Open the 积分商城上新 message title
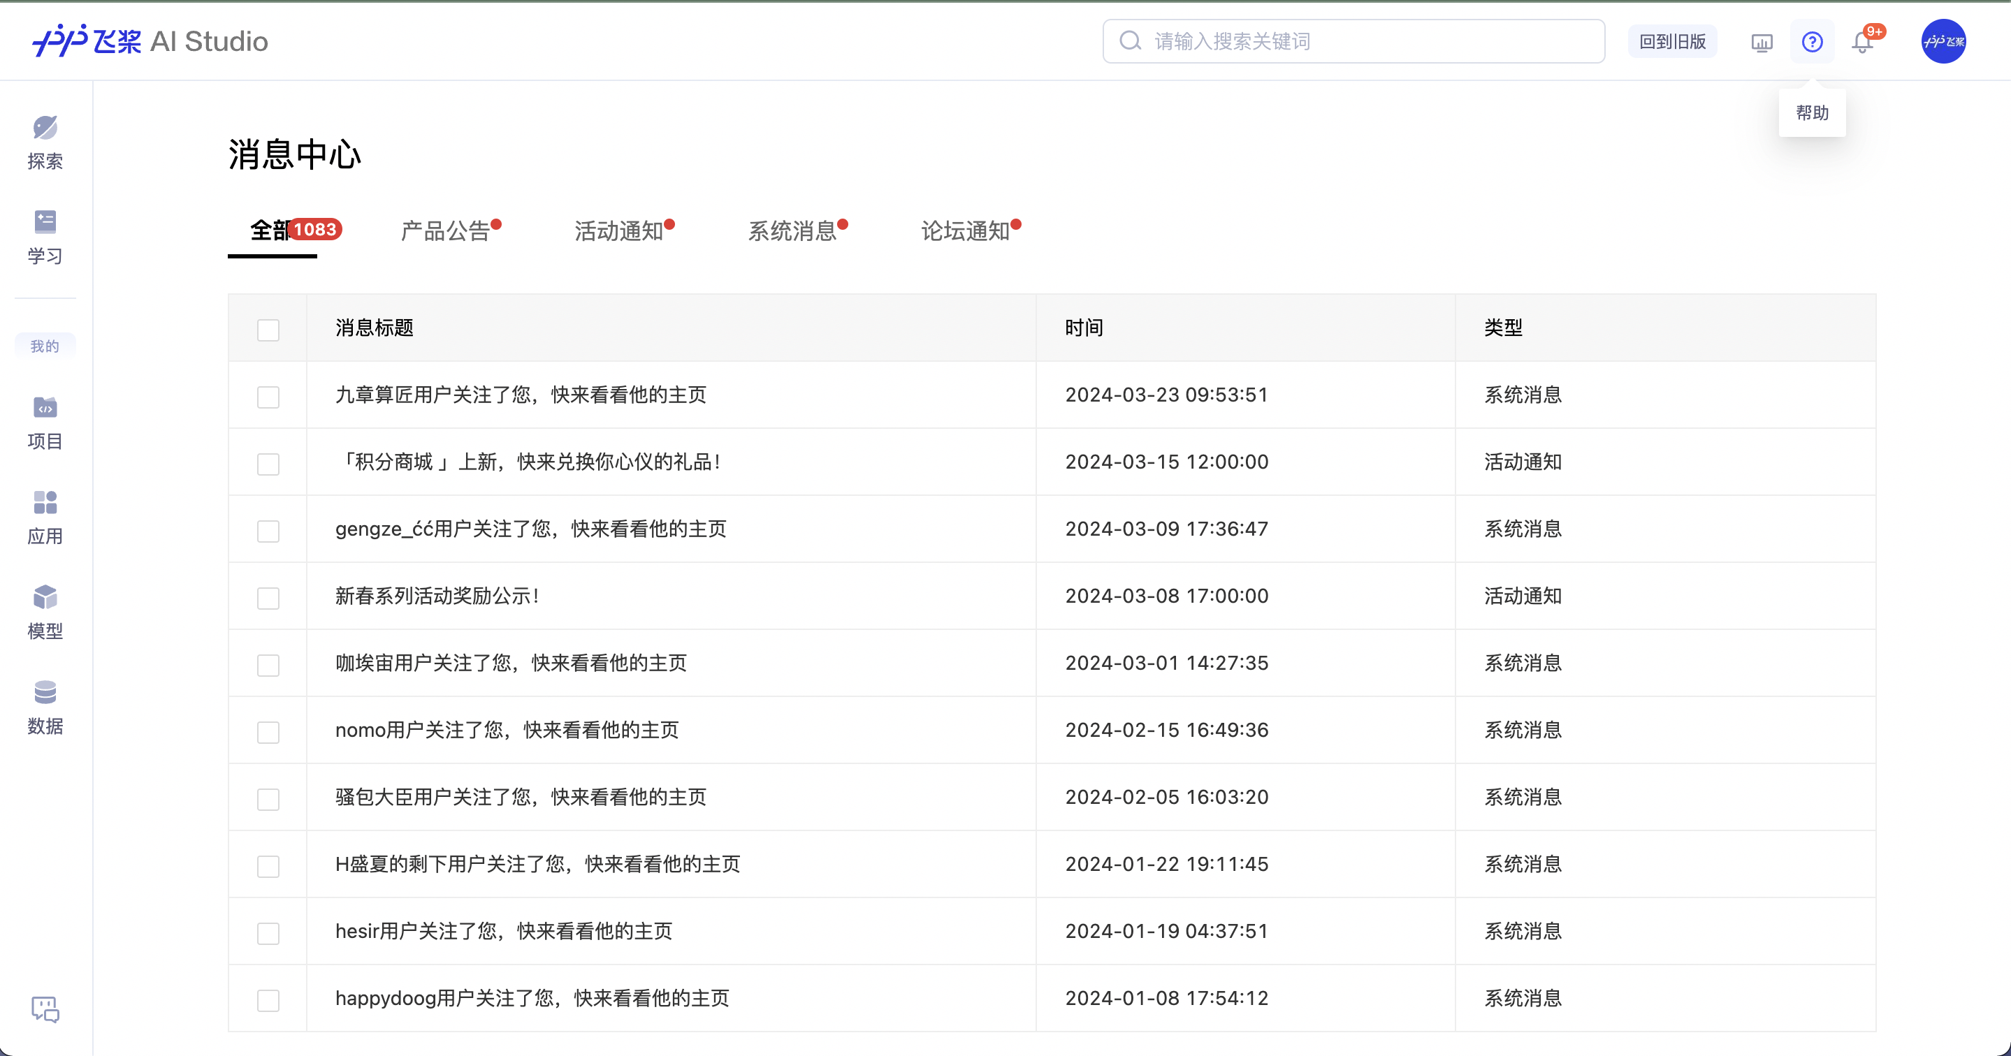 click(528, 462)
